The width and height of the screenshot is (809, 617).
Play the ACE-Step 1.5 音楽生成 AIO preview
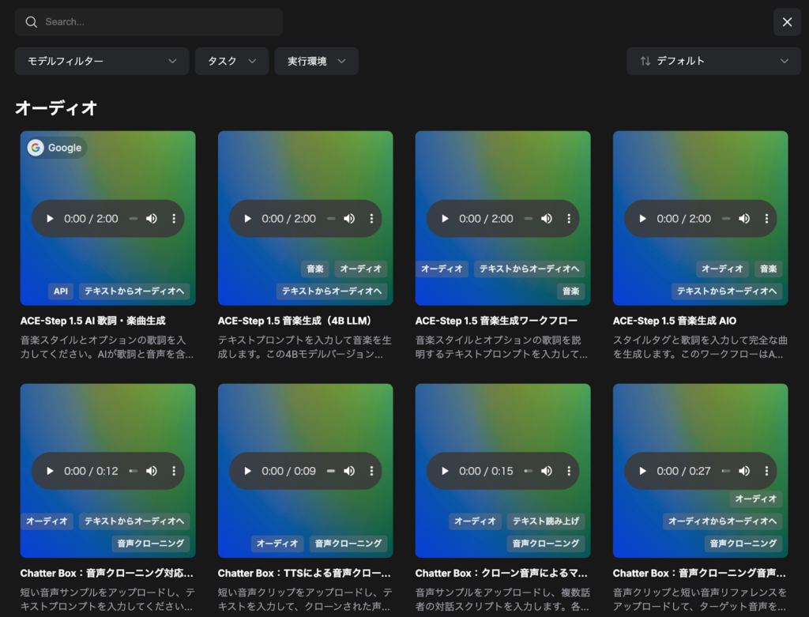tap(642, 219)
